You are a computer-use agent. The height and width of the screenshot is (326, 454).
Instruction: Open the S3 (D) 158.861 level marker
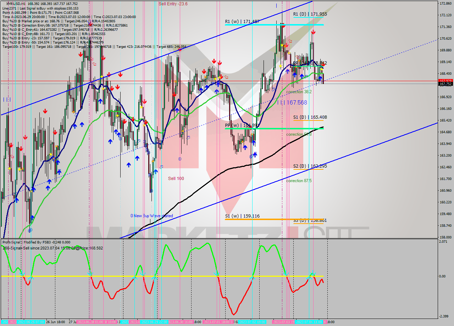click(x=311, y=220)
